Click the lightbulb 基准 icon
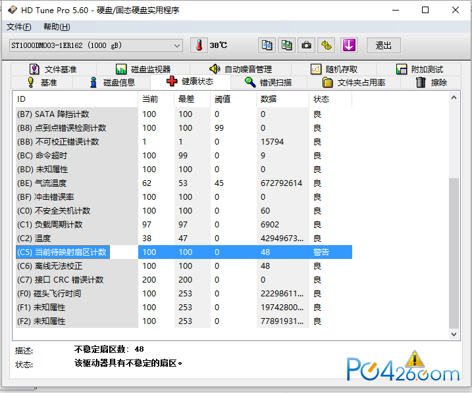The width and height of the screenshot is (472, 393). pyautogui.click(x=31, y=82)
